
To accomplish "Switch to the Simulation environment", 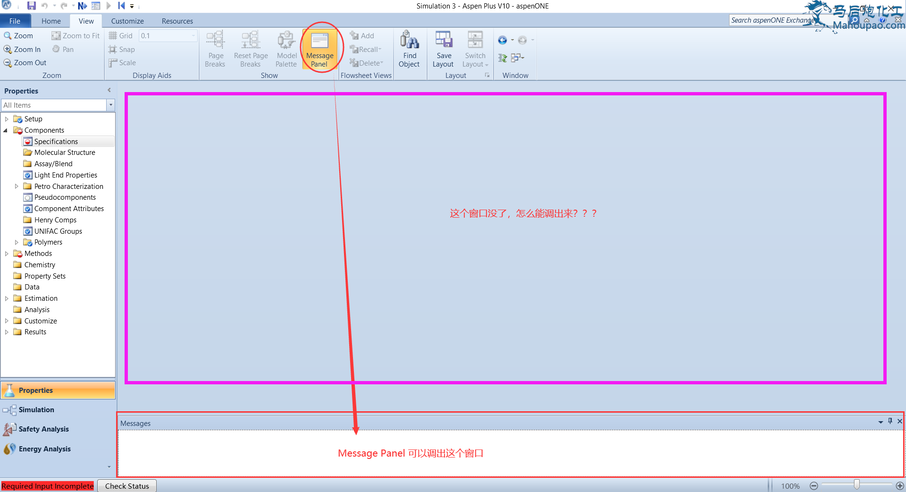I will click(x=36, y=410).
